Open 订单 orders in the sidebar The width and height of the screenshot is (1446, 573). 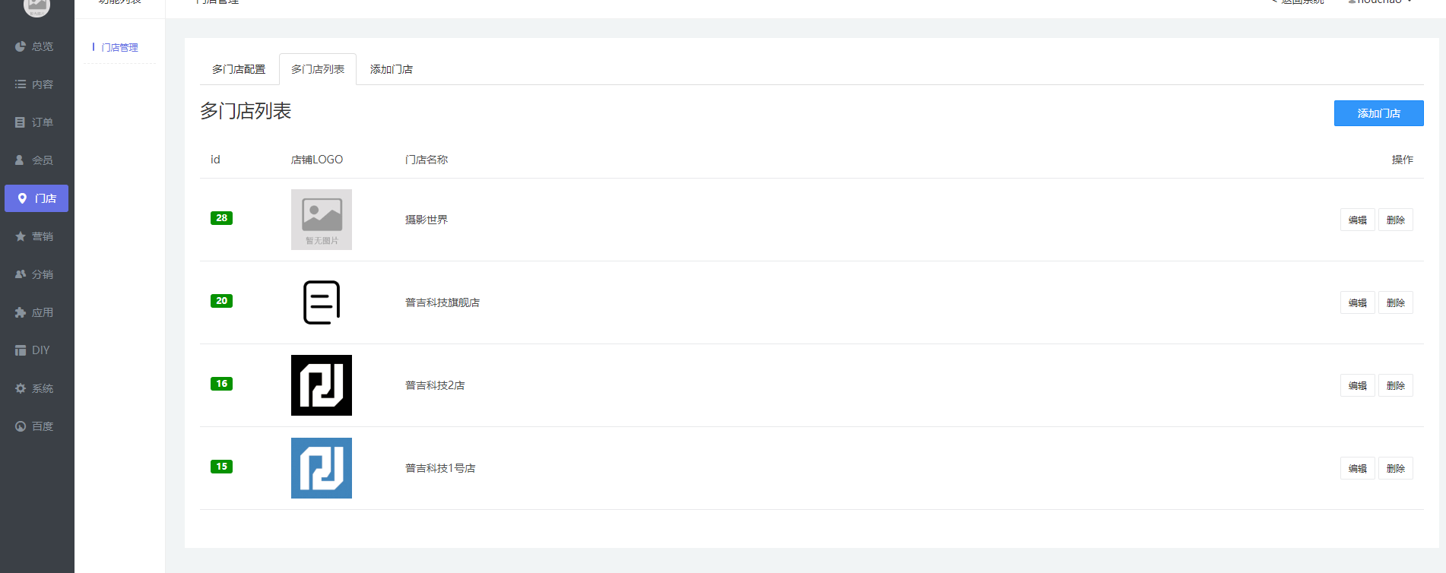(x=21, y=122)
